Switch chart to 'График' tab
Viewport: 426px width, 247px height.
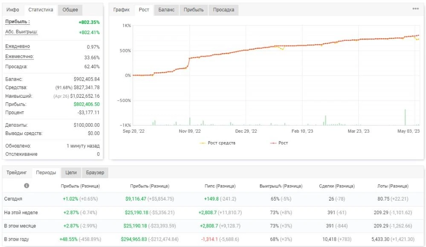122,10
